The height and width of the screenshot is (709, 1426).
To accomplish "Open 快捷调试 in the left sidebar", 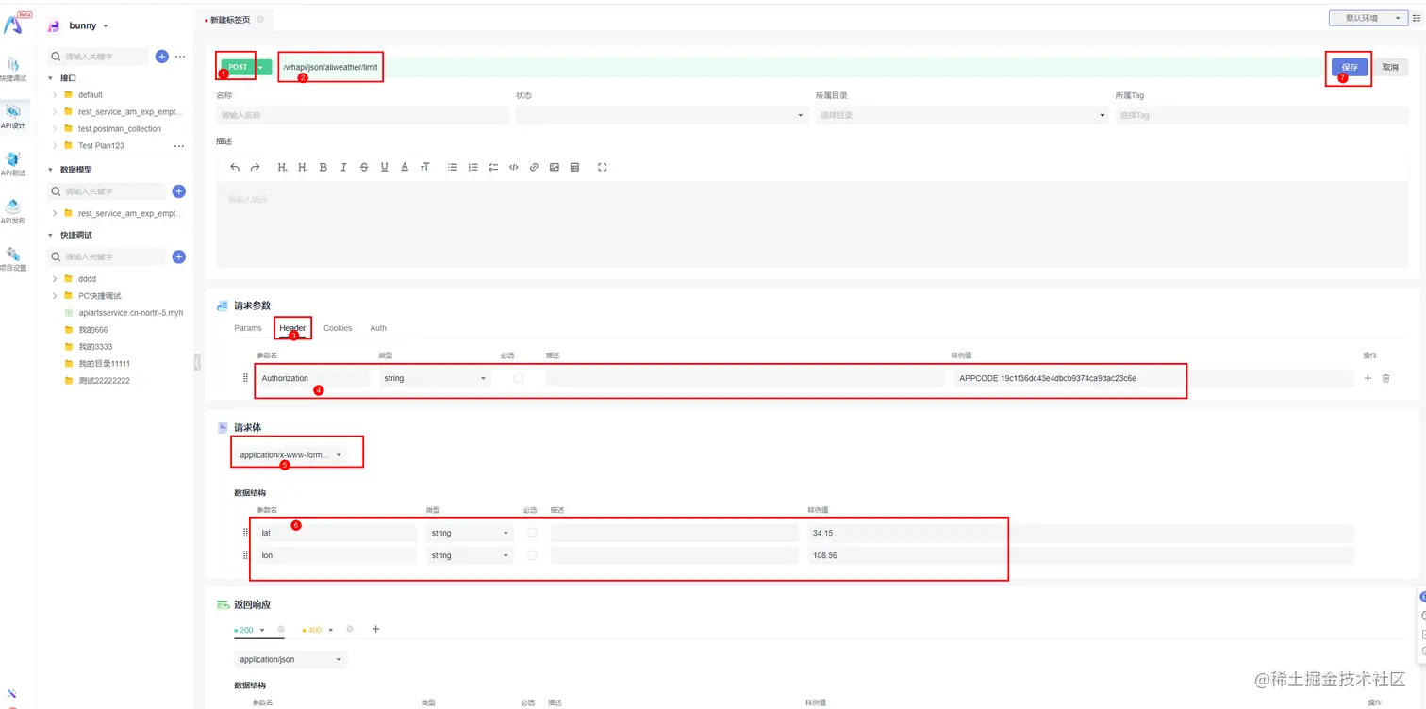I will coord(13,70).
